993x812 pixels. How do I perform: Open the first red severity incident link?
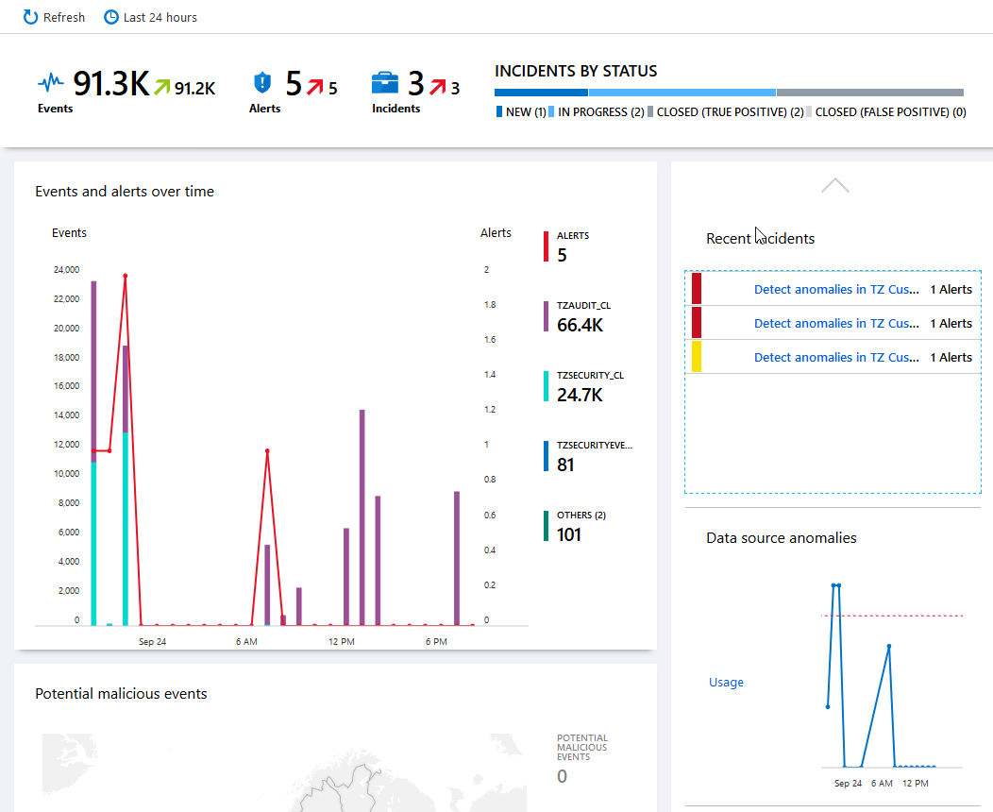click(835, 290)
